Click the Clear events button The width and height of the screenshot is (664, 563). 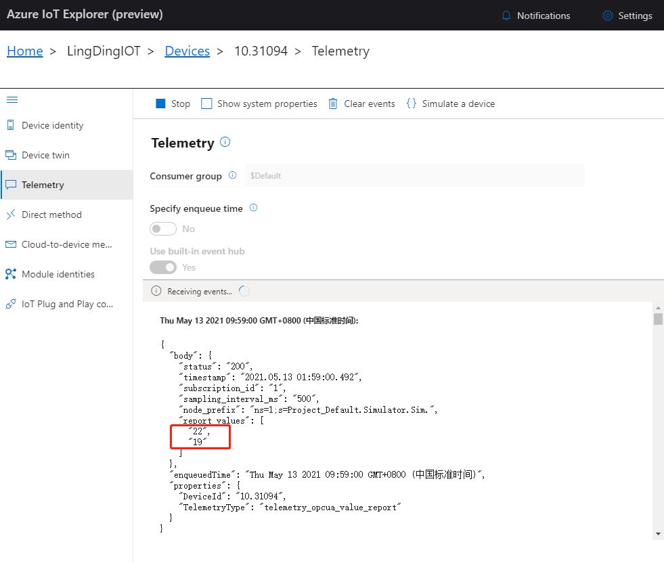coord(362,104)
